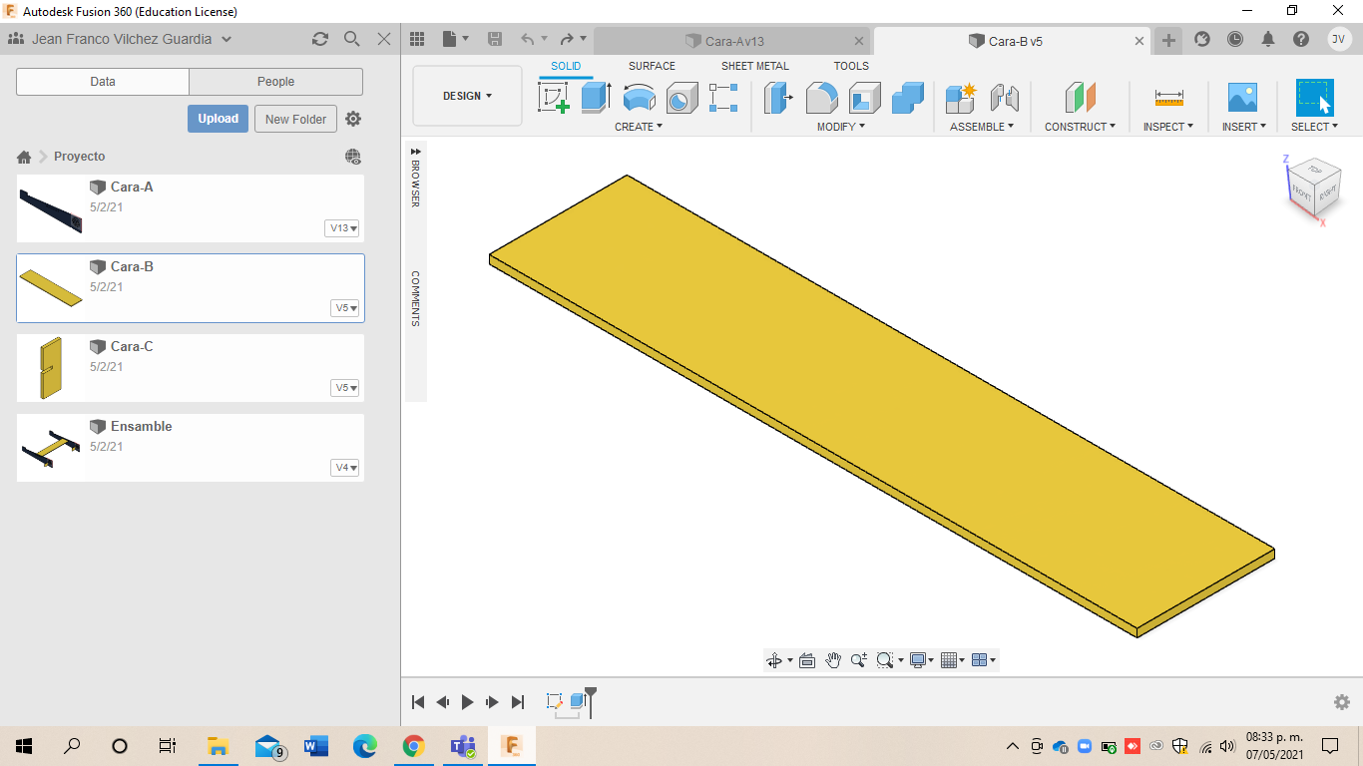Open the Help menu
The height and width of the screenshot is (766, 1363).
(x=1301, y=39)
